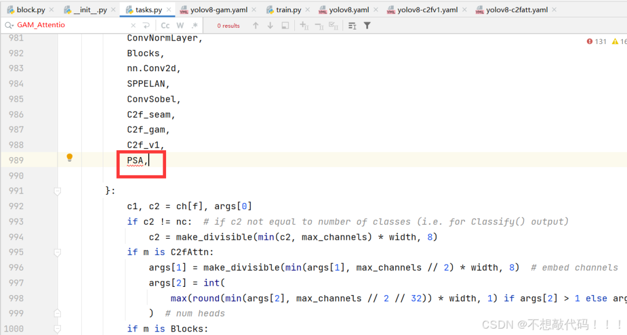
Task: Collapse the if block at line 1000
Action: click(57, 329)
